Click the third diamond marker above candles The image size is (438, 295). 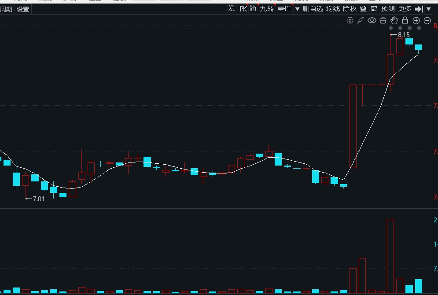pyautogui.click(x=409, y=28)
